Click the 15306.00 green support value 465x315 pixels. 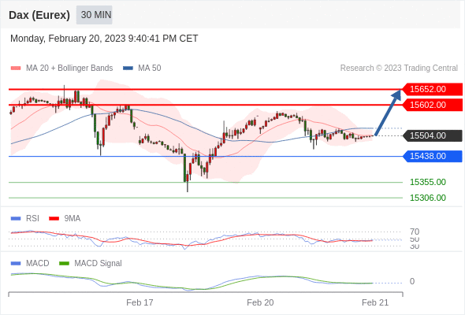pos(428,198)
